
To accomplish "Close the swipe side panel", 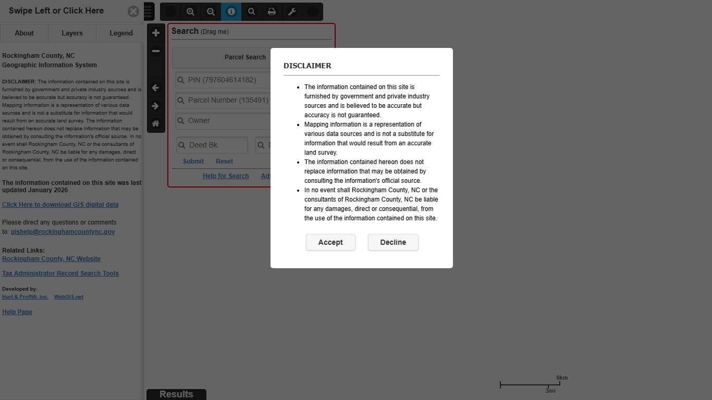I will point(133,11).
